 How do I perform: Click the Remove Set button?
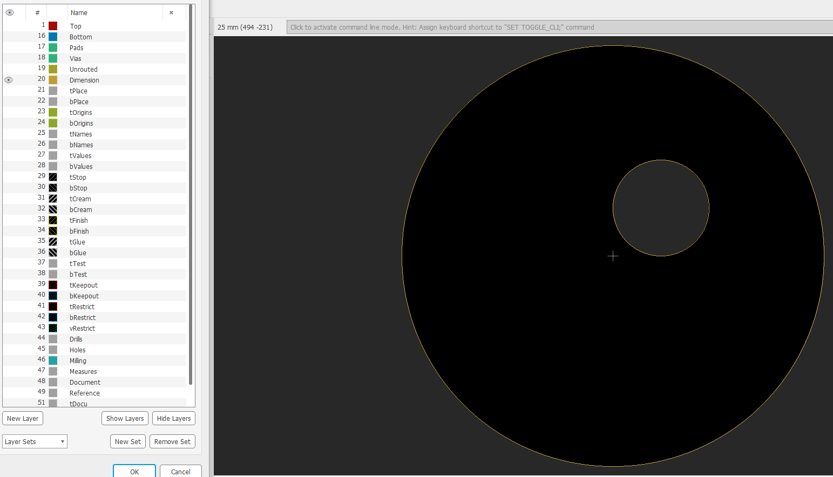click(172, 441)
